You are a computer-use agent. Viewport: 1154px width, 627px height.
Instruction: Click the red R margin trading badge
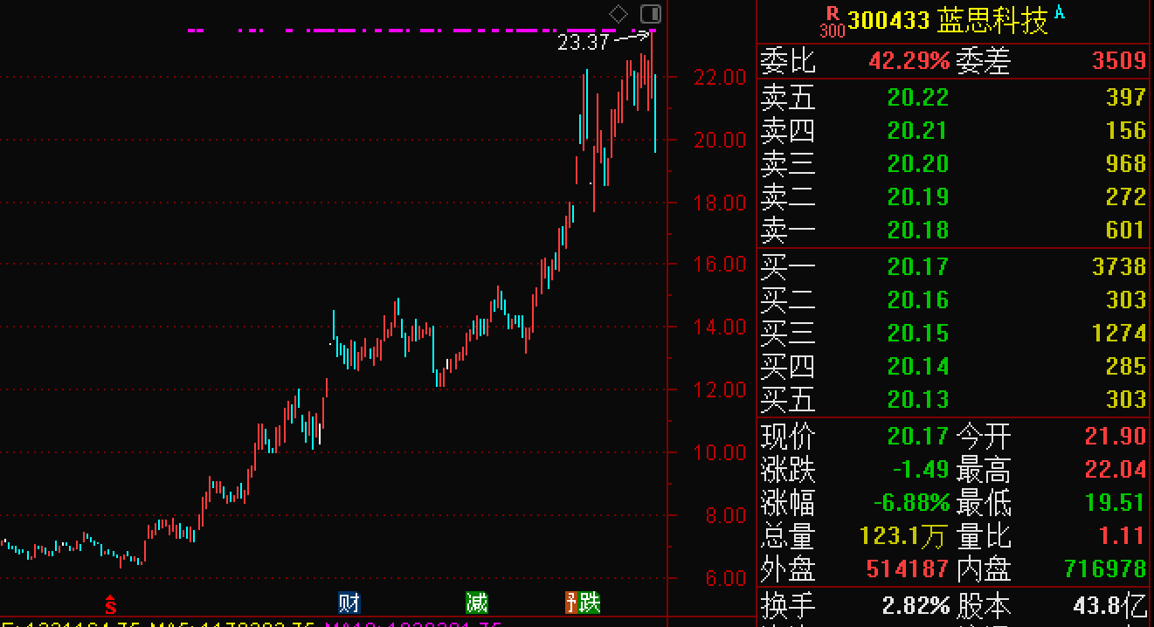pyautogui.click(x=833, y=13)
